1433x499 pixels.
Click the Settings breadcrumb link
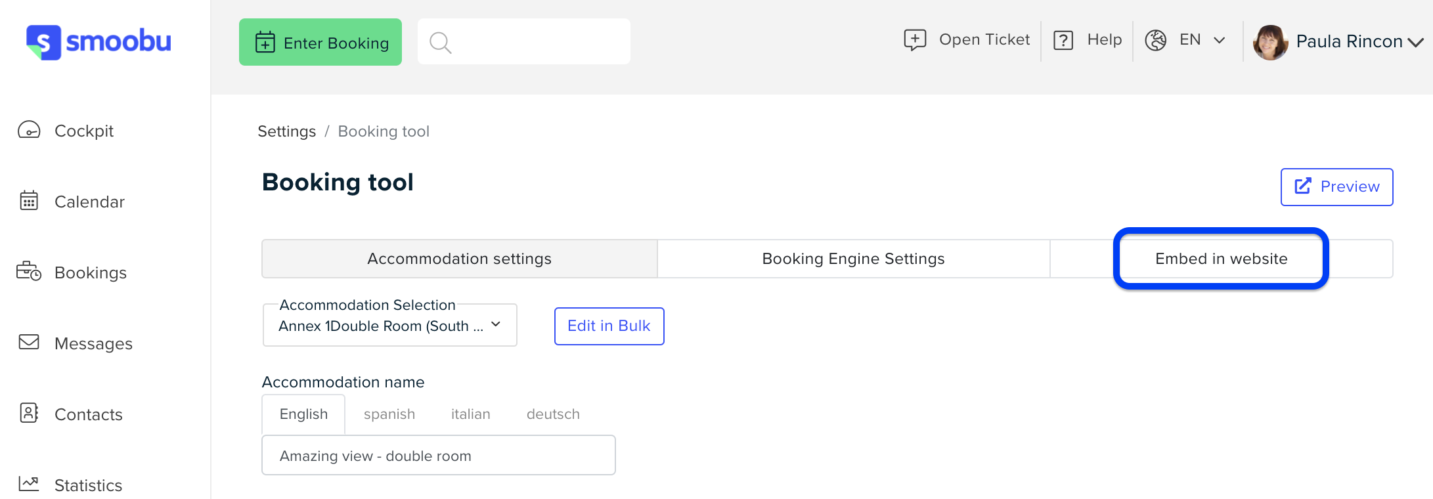[287, 131]
